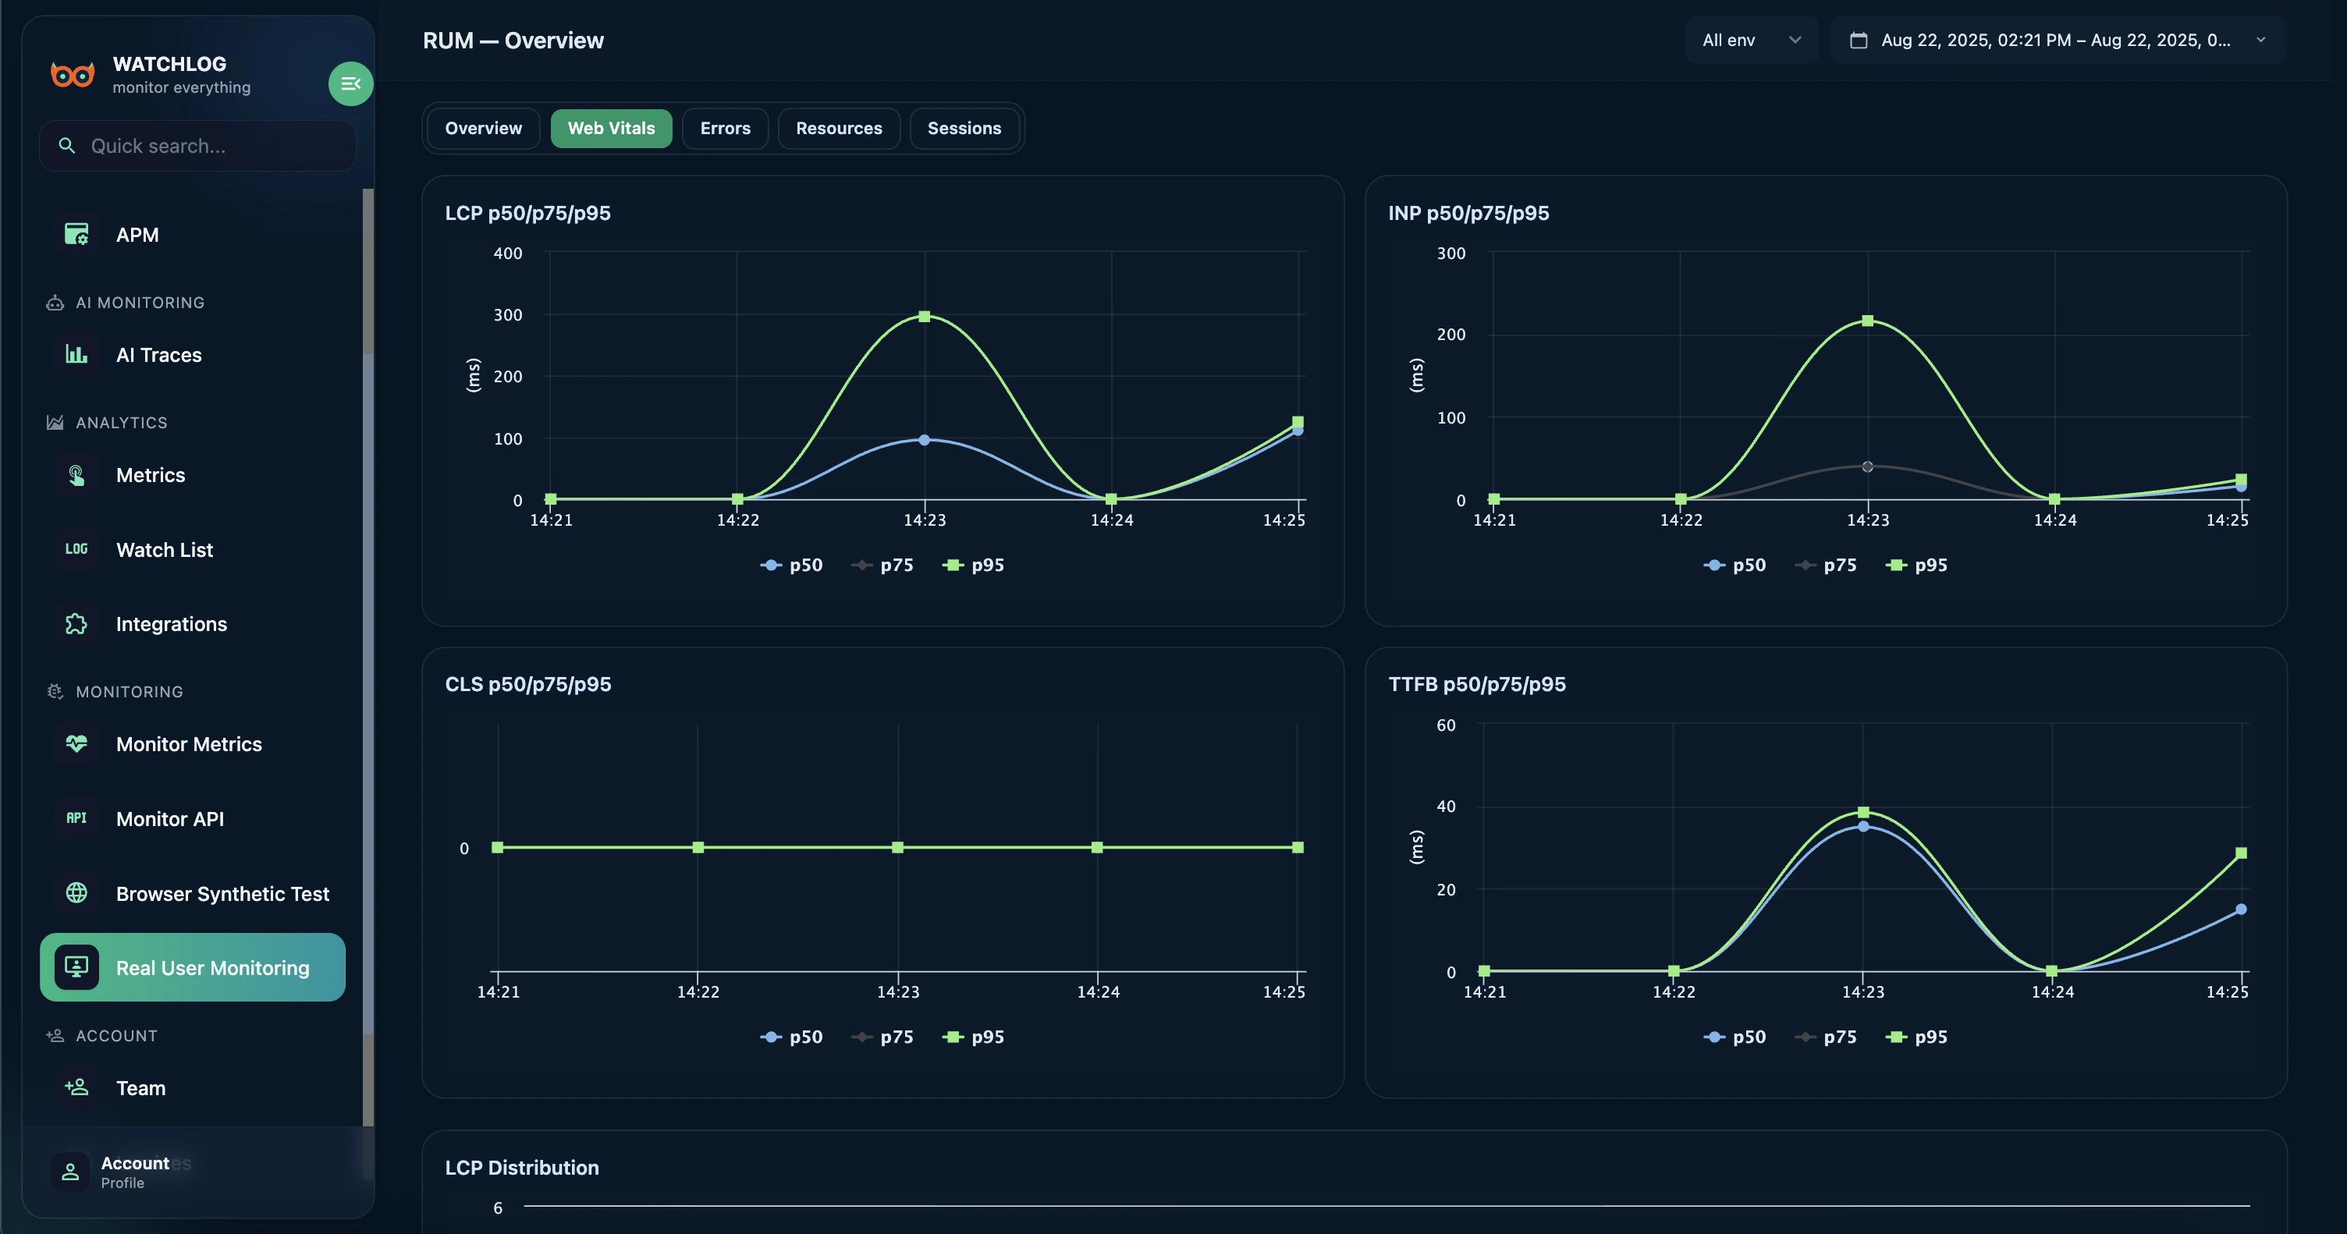2347x1234 pixels.
Task: Click Monitor Metrics heartbeat icon
Action: [x=76, y=743]
